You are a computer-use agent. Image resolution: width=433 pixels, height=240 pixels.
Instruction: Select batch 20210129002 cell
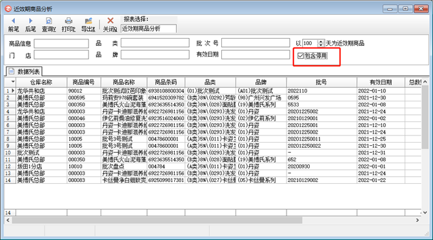coord(321,180)
